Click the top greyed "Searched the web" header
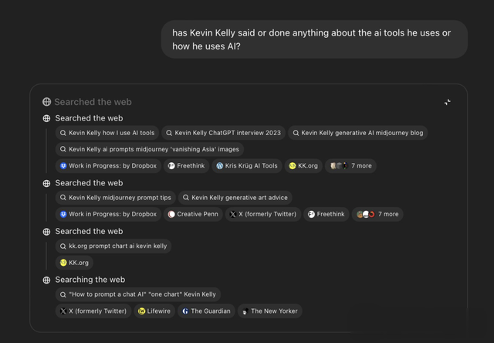494x343 pixels. pos(87,102)
